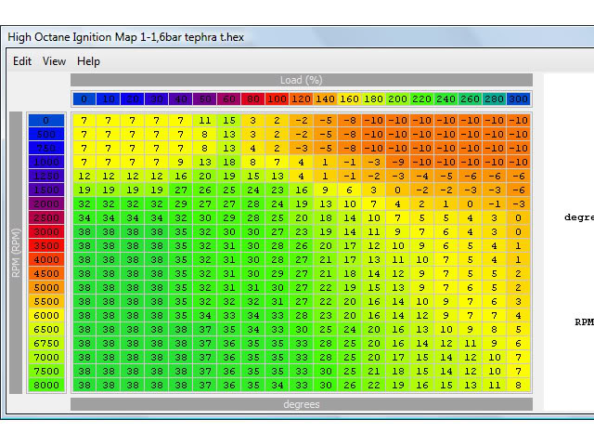Select cell -9 in 1000 RPM row

coord(398,163)
